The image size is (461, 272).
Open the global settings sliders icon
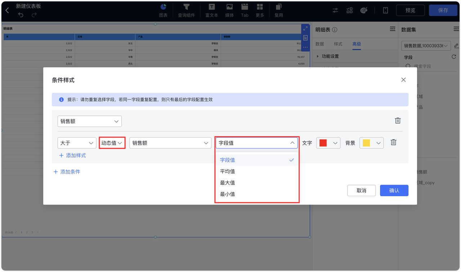335,10
